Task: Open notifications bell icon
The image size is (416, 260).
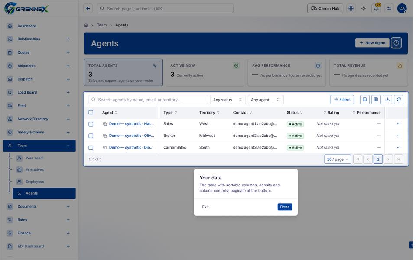Action: [x=376, y=9]
